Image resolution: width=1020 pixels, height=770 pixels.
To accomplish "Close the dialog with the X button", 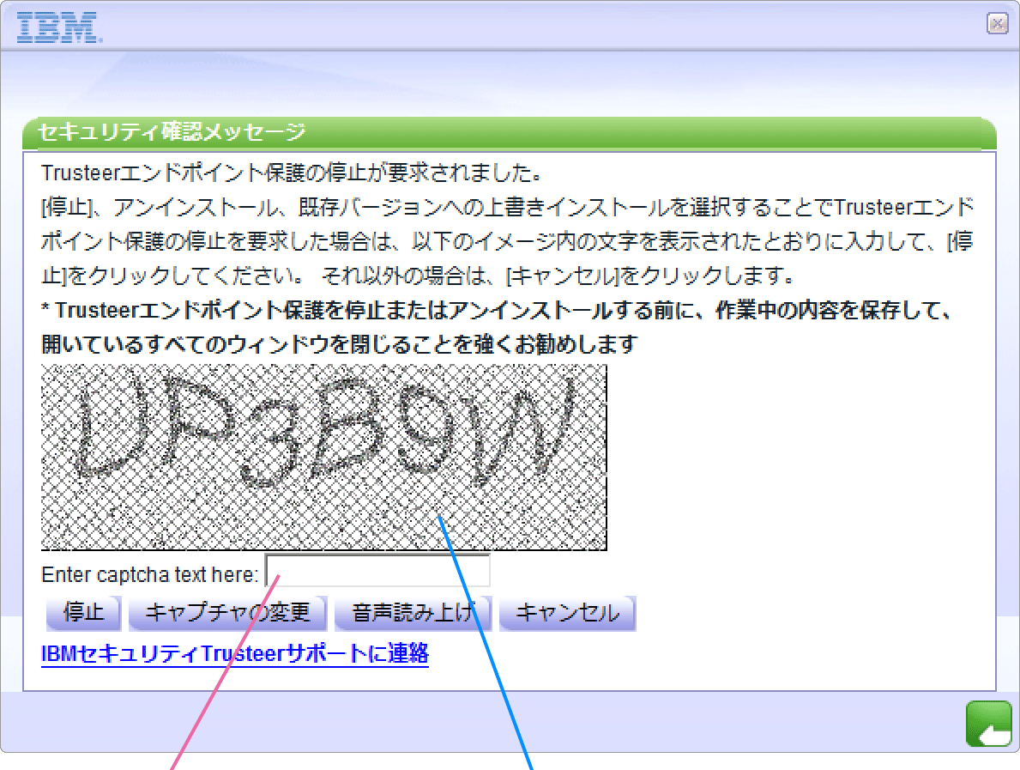I will point(997,23).
